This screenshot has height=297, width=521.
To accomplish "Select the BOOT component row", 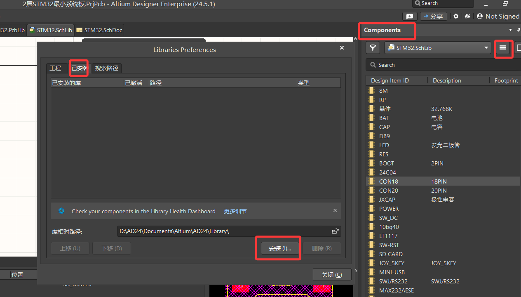I will click(x=444, y=163).
